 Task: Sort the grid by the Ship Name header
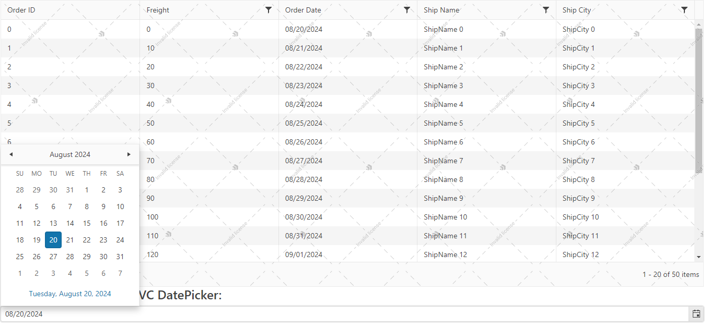442,9
